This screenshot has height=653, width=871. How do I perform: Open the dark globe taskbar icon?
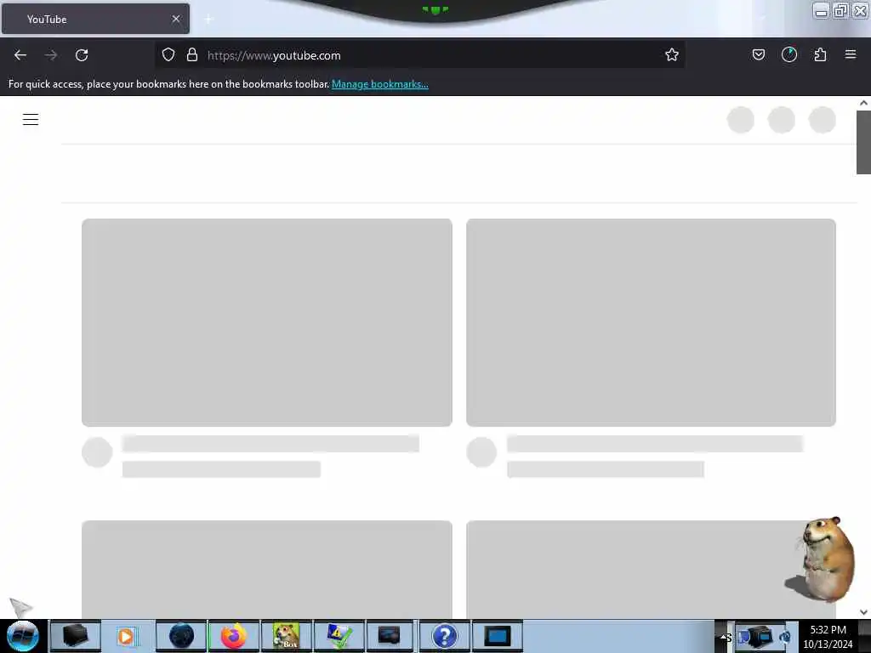point(181,636)
